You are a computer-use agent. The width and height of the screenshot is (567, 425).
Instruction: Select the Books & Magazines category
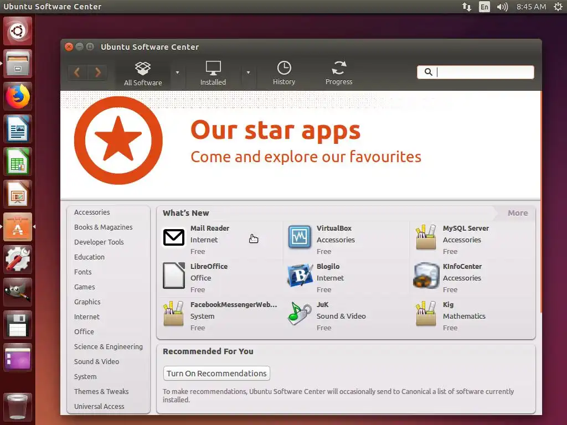pyautogui.click(x=104, y=227)
